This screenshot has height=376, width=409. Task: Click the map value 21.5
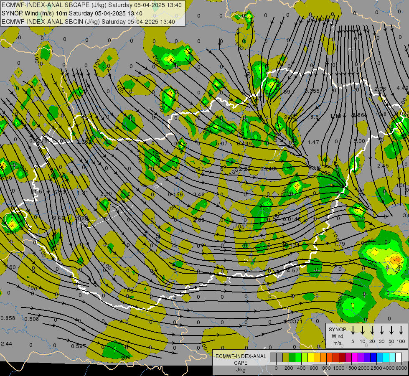pyautogui.click(x=36, y=192)
